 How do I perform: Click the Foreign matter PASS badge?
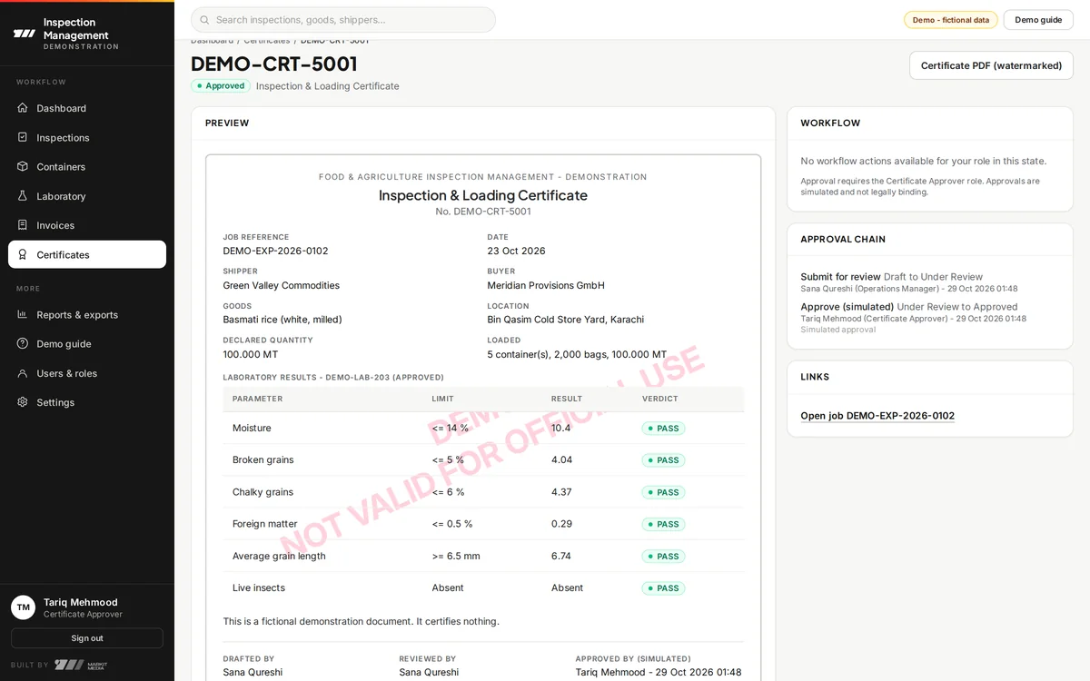(x=662, y=524)
